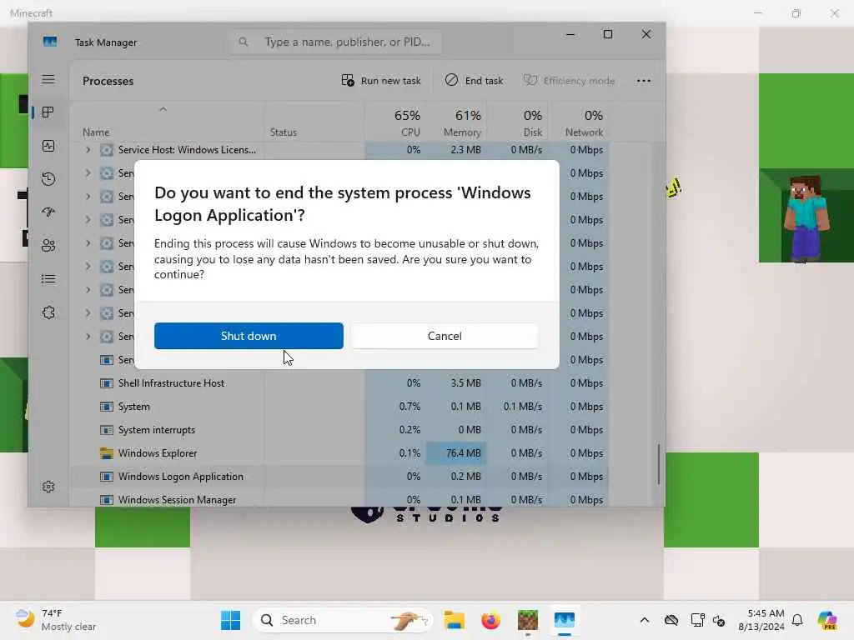Image resolution: width=854 pixels, height=640 pixels.
Task: Switch to Minecraft from the taskbar
Action: click(527, 620)
